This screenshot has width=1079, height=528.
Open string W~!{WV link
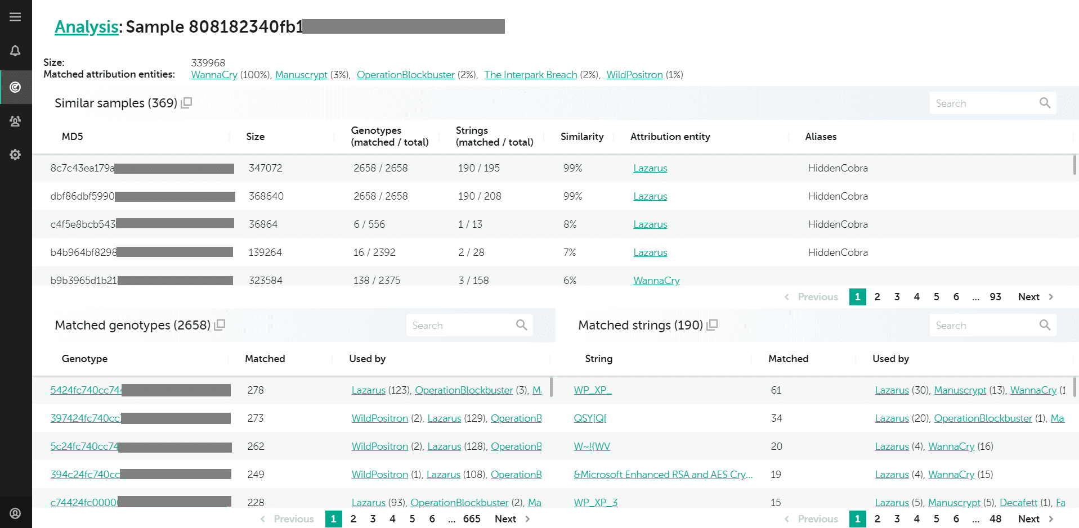tap(592, 446)
